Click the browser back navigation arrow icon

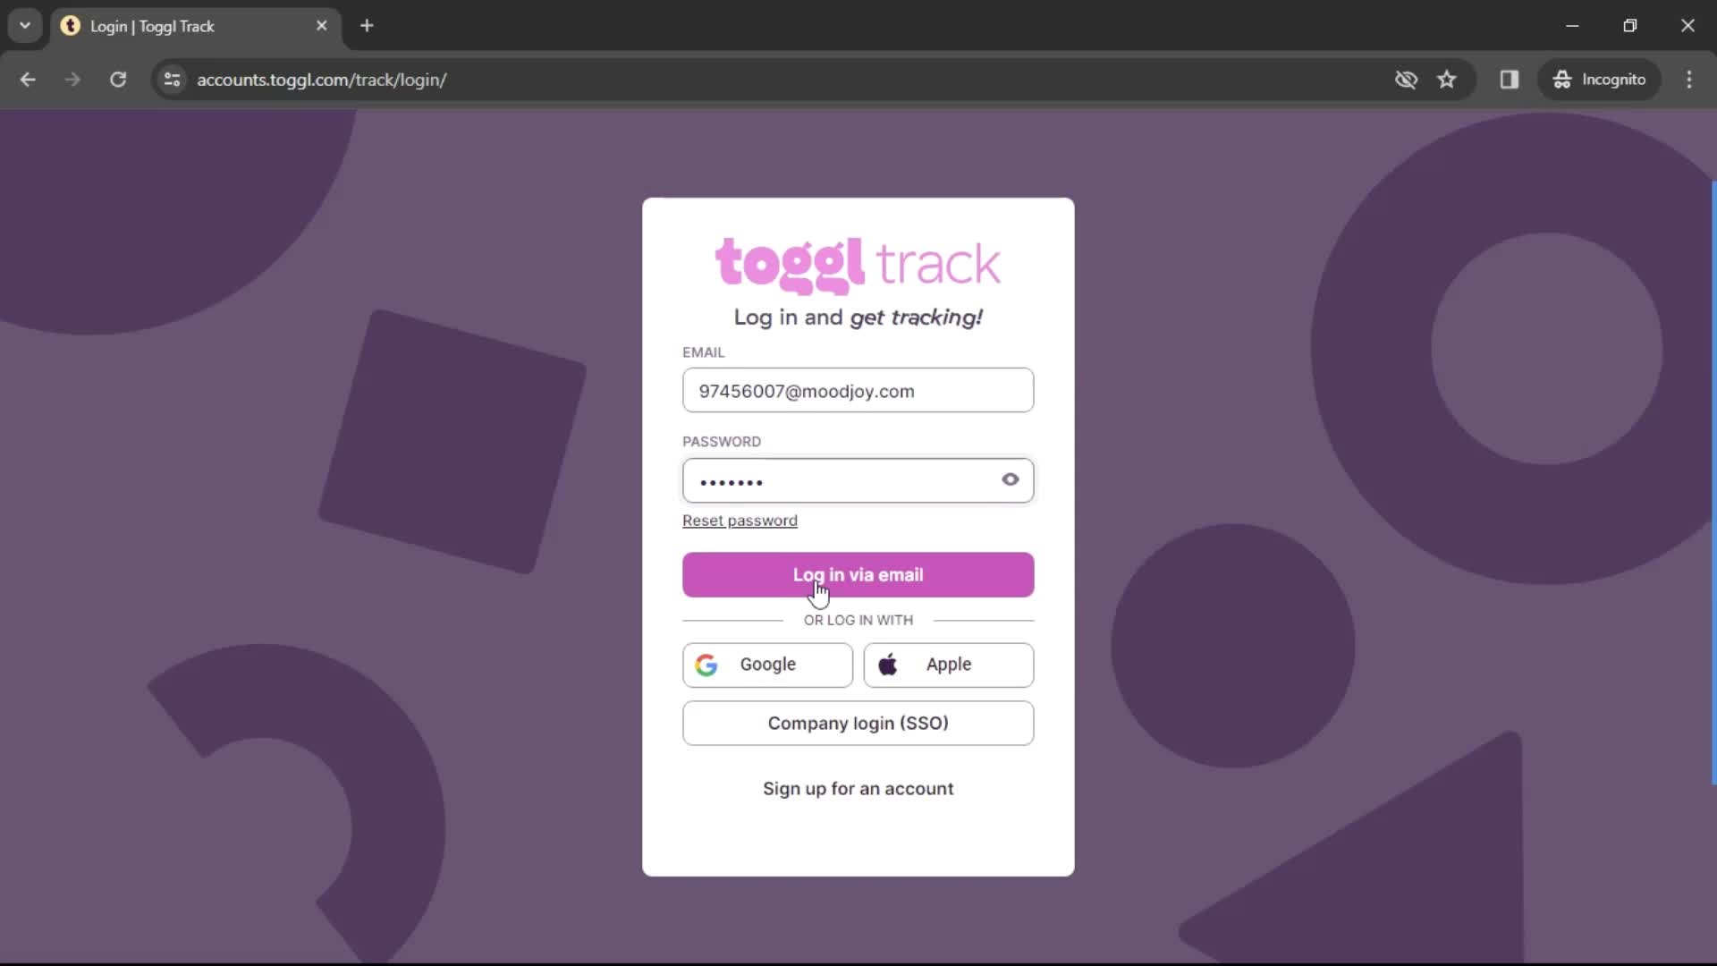[x=29, y=79]
